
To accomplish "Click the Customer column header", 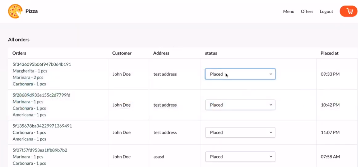I will (x=122, y=53).
